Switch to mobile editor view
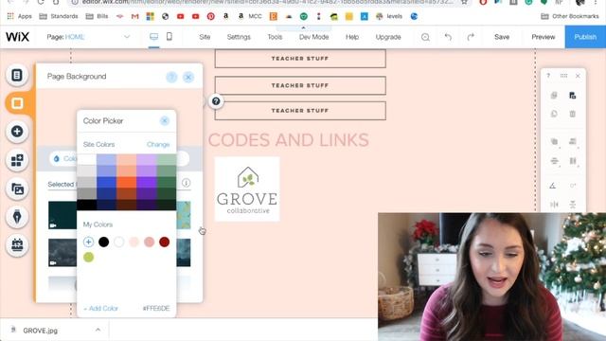 pos(169,37)
